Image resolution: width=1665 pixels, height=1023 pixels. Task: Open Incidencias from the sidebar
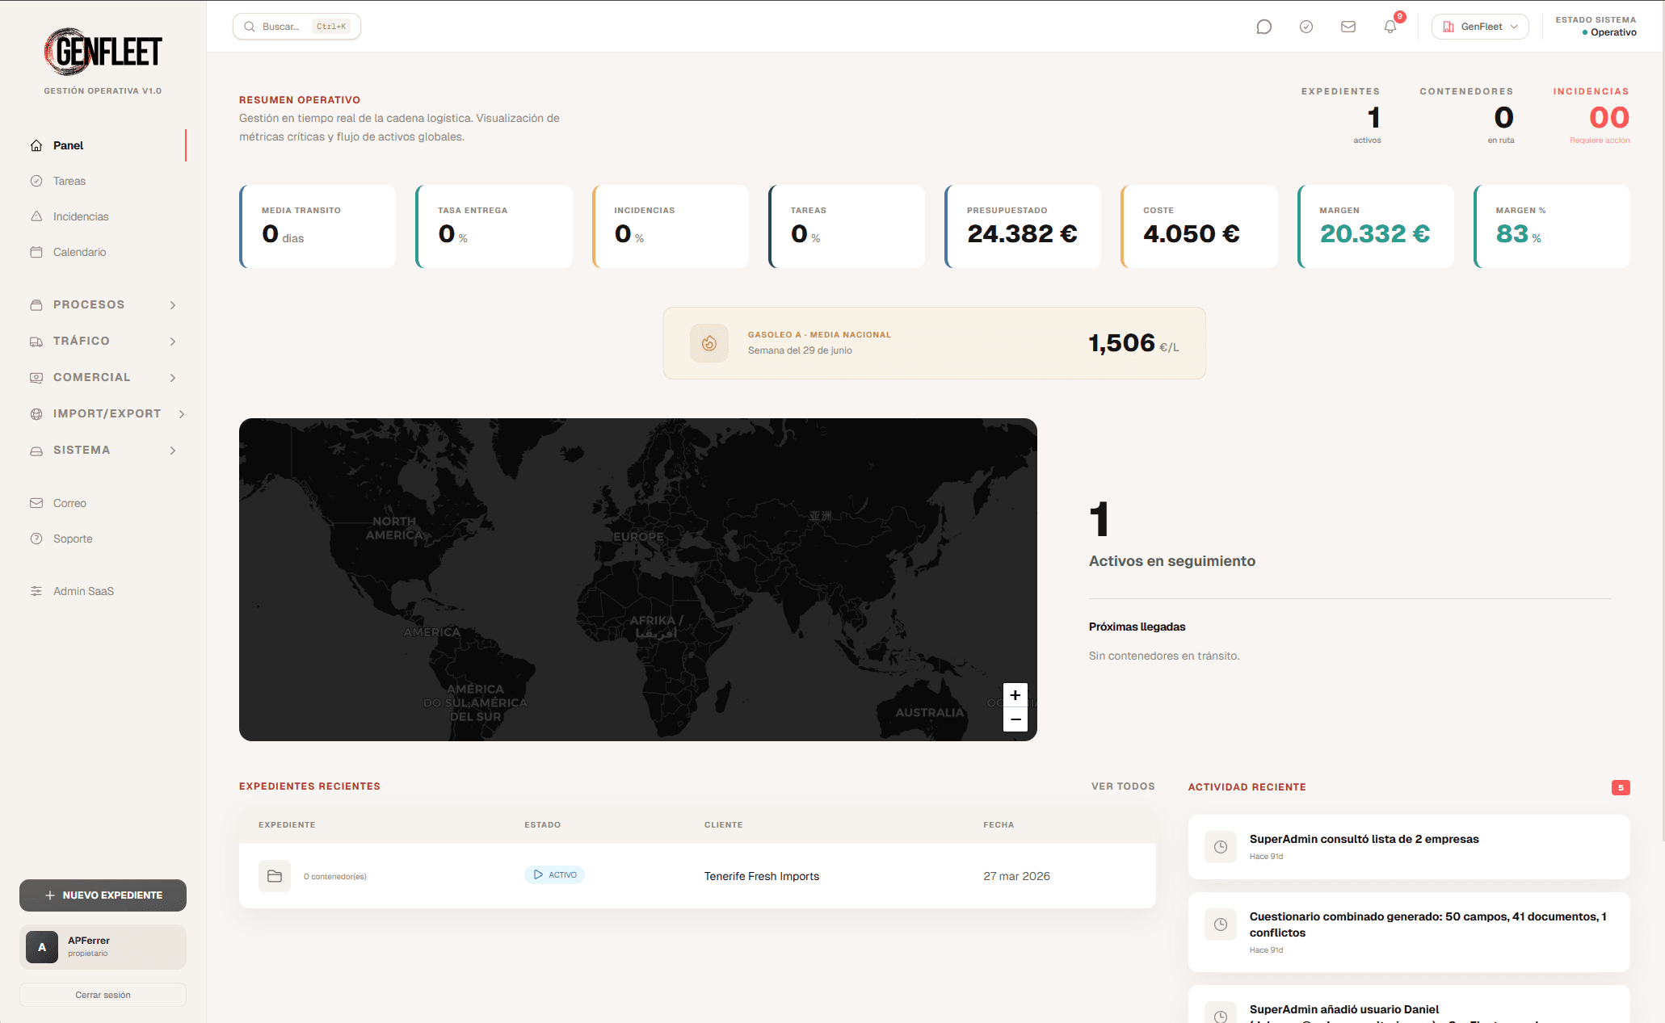[x=103, y=216]
